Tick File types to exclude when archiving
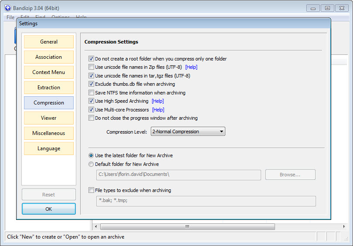This screenshot has width=353, height=246. coord(91,190)
